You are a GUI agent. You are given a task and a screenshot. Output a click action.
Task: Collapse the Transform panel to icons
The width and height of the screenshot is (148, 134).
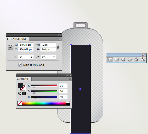coord(56,35)
